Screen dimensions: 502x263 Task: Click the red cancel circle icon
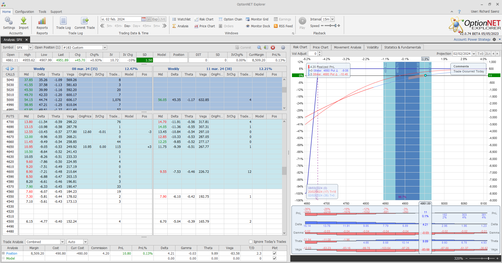tap(273, 47)
